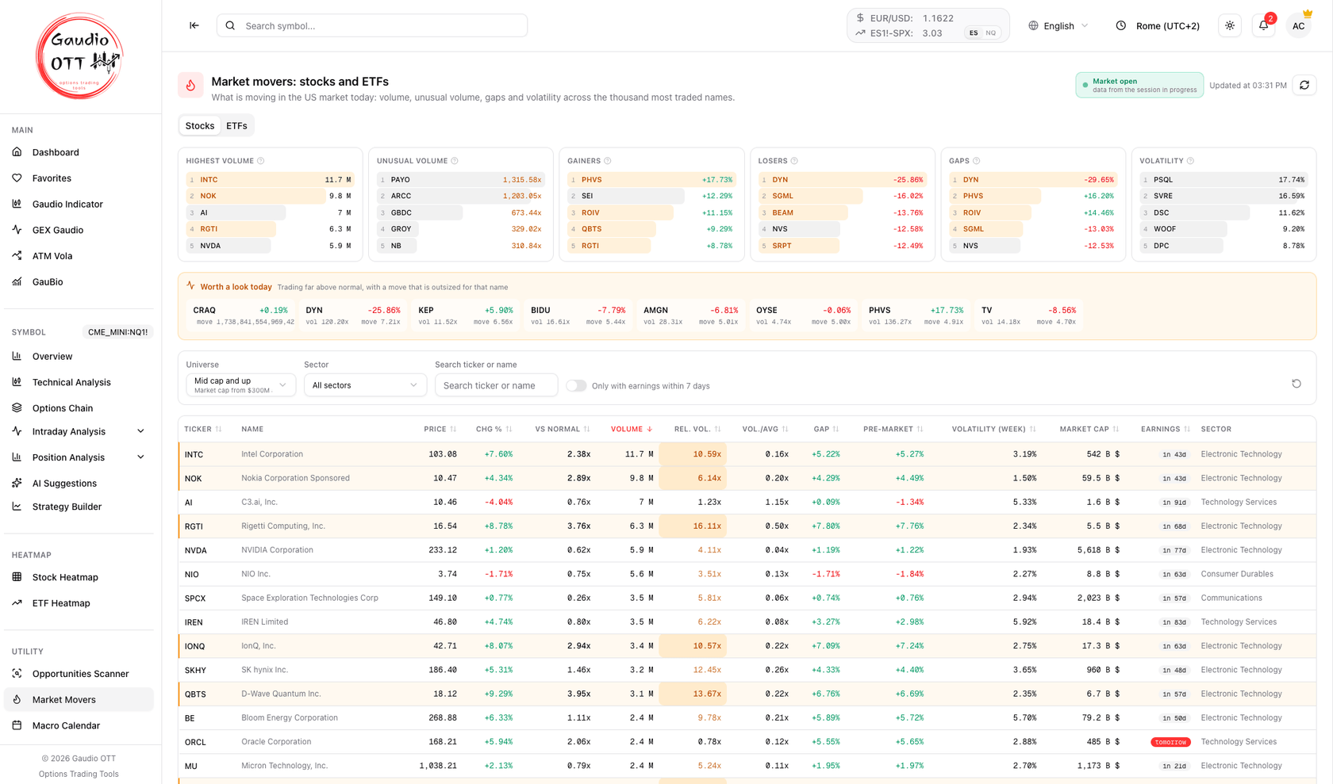Screen dimensions: 1333x784
Task: Click Search ticker or name field
Action: coord(497,385)
